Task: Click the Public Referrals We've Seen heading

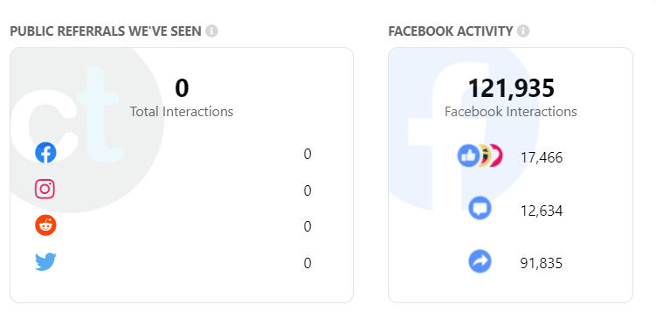Action: (106, 31)
